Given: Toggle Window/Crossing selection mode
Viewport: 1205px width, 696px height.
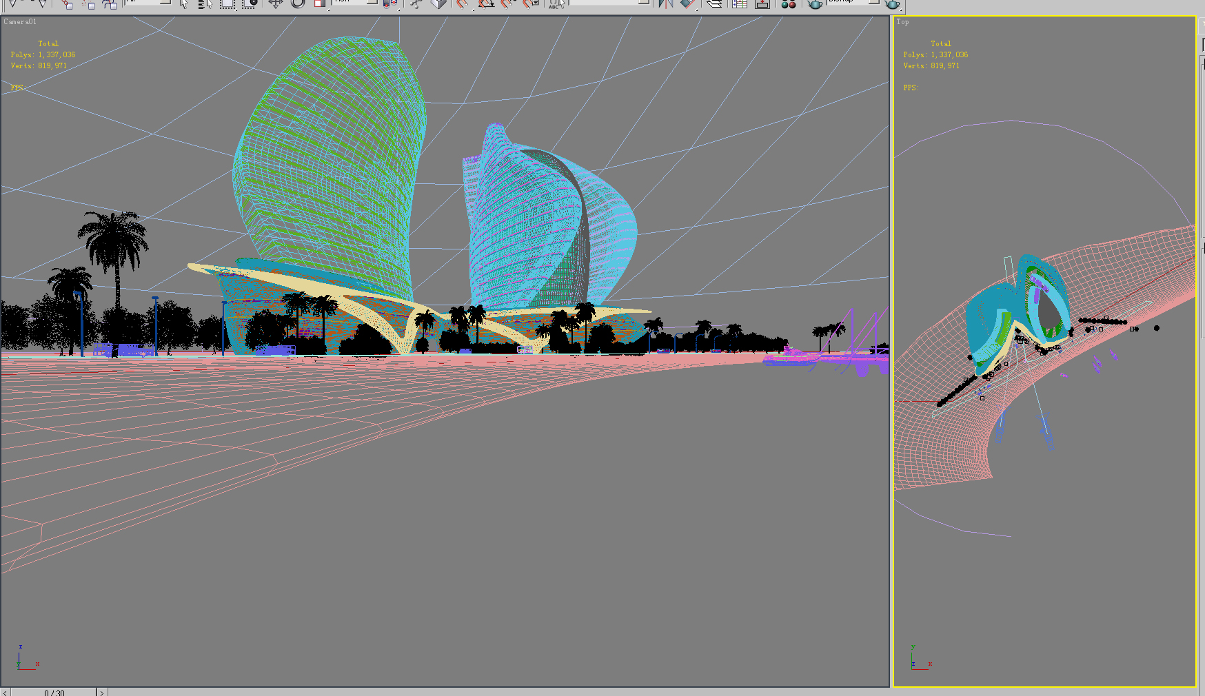Looking at the screenshot, I should (x=250, y=3).
